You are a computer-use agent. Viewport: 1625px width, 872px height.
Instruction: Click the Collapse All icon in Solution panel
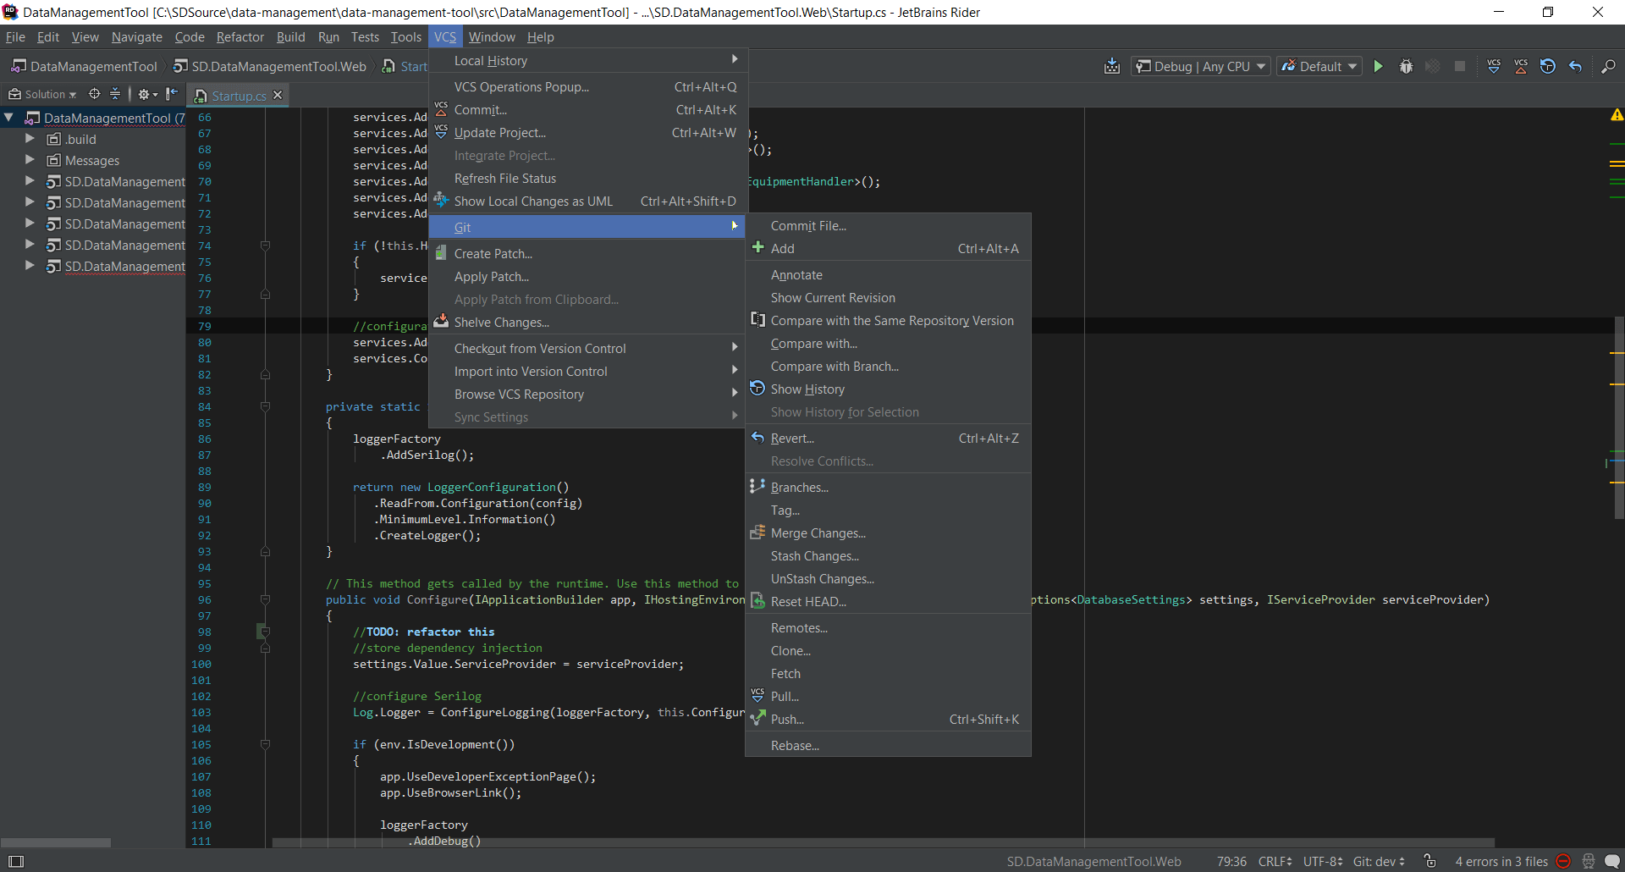coord(115,94)
